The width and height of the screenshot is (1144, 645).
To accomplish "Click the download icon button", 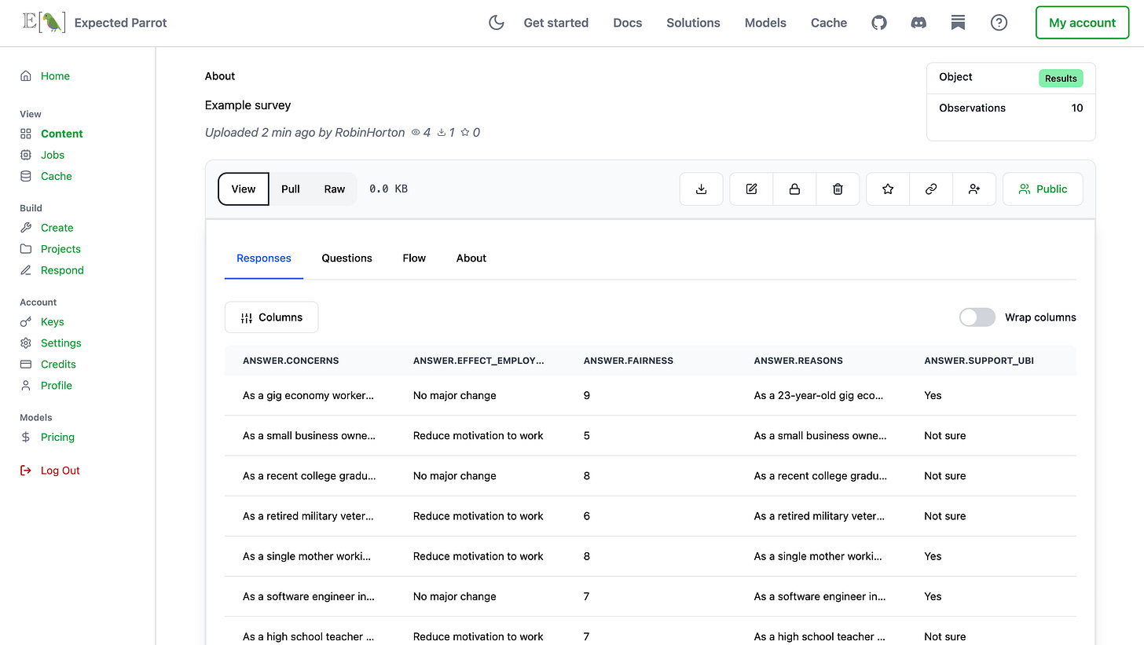I will pyautogui.click(x=702, y=189).
